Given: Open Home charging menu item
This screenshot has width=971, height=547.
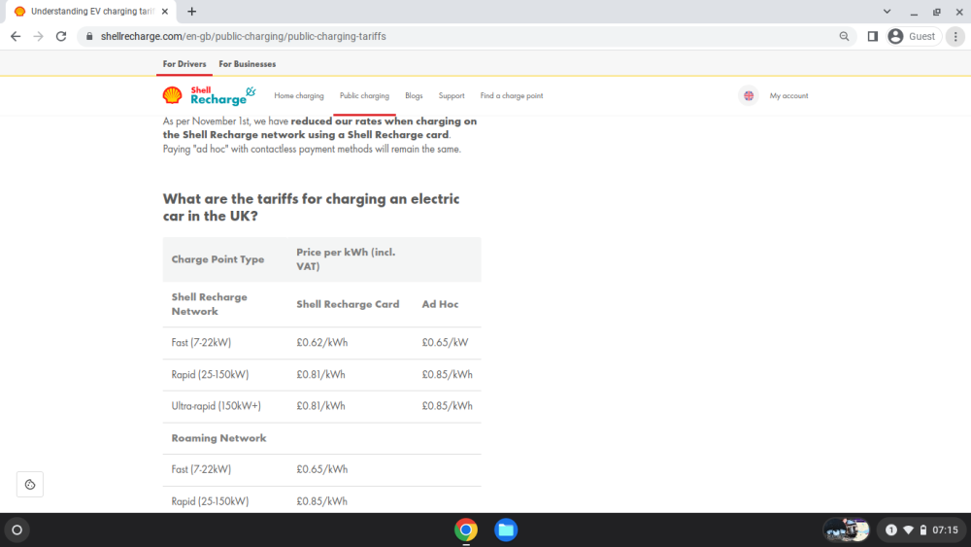Looking at the screenshot, I should click(299, 96).
